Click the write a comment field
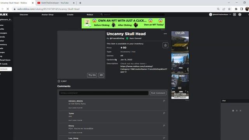Screen dimensions: 249x140 tap(103, 93)
